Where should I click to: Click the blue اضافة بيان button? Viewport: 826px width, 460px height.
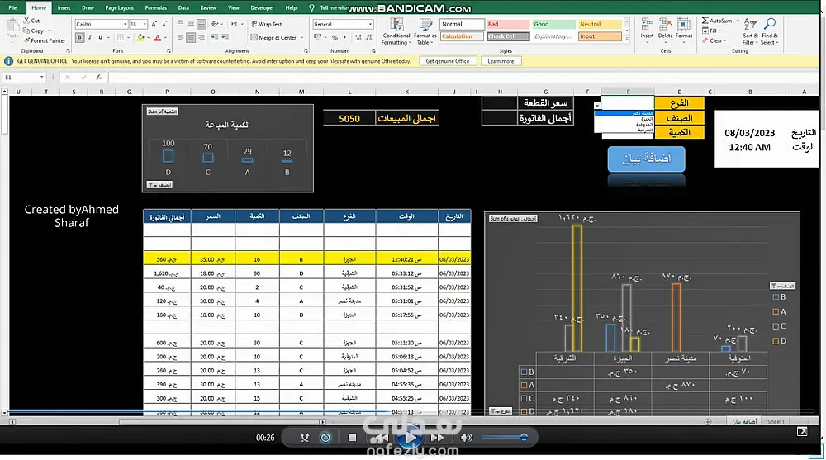point(647,159)
